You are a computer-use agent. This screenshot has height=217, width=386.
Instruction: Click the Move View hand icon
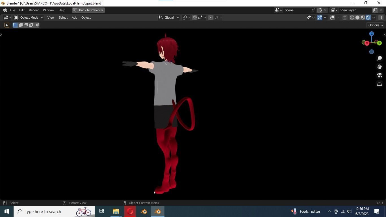tap(380, 66)
